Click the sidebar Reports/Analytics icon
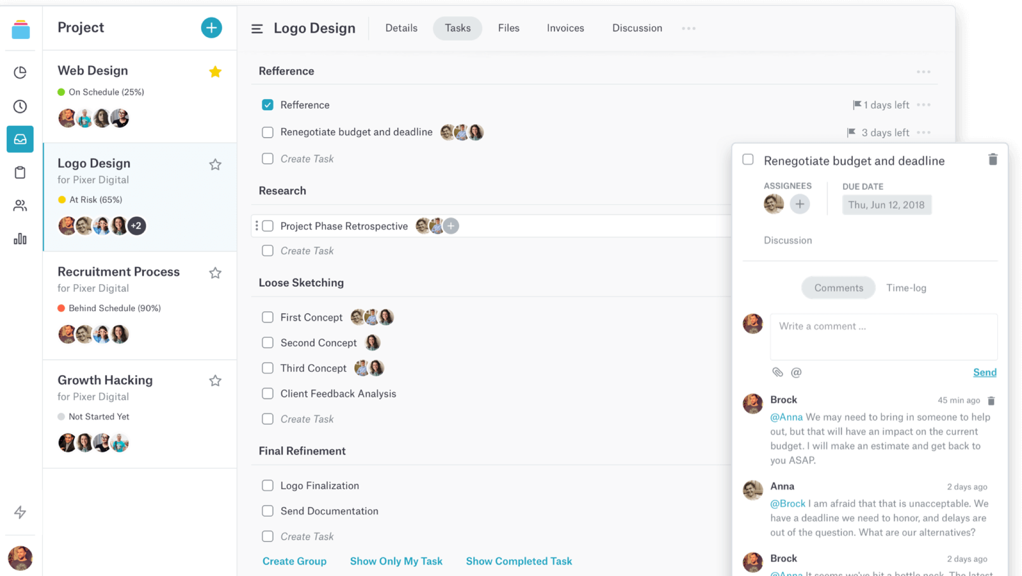 pos(20,239)
